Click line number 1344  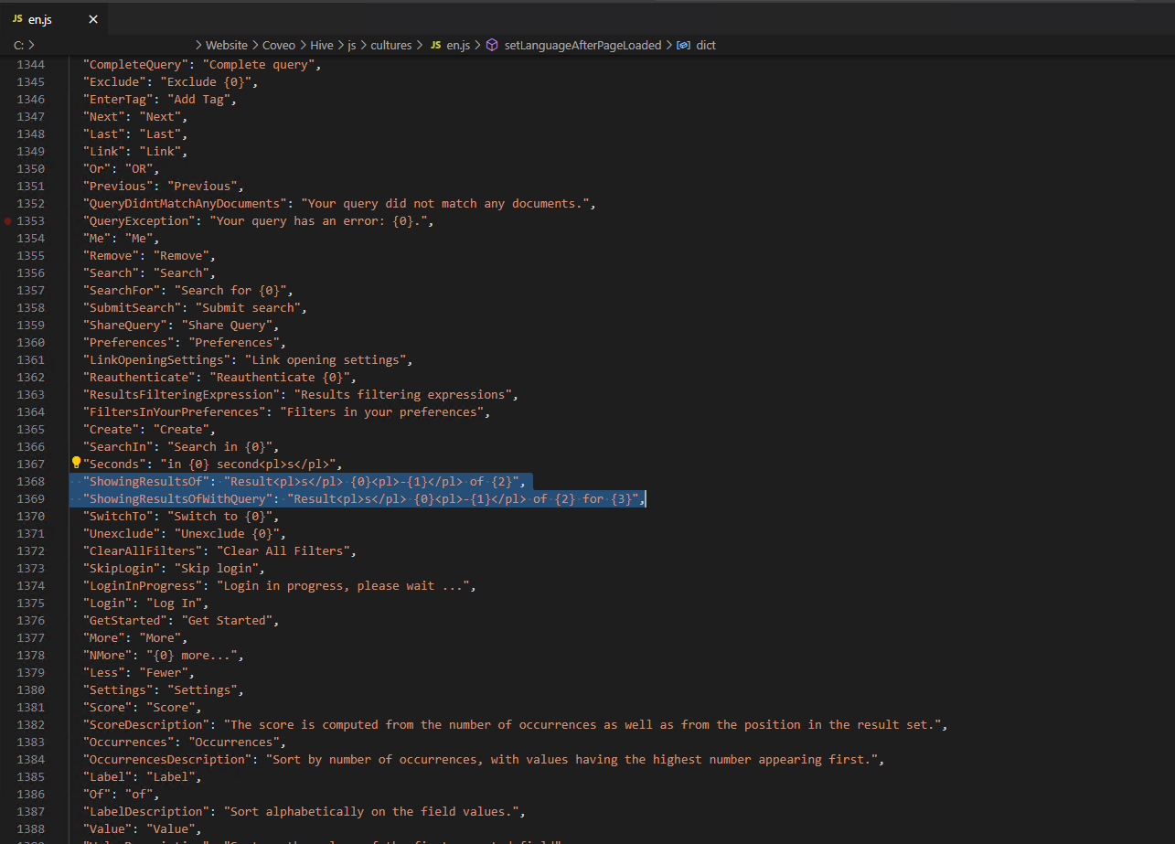[x=30, y=65]
